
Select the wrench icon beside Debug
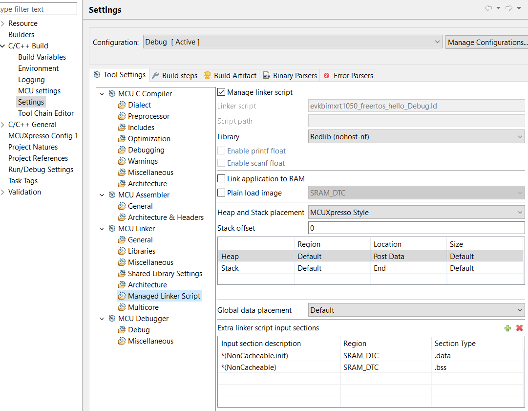coord(122,329)
